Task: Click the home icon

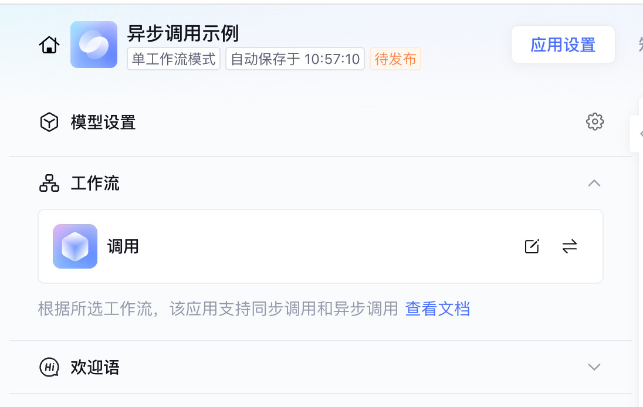Action: [49, 45]
